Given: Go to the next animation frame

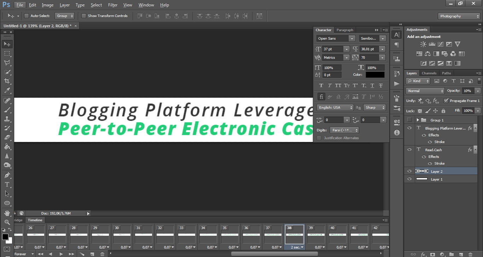Looking at the screenshot, I should tap(71, 254).
